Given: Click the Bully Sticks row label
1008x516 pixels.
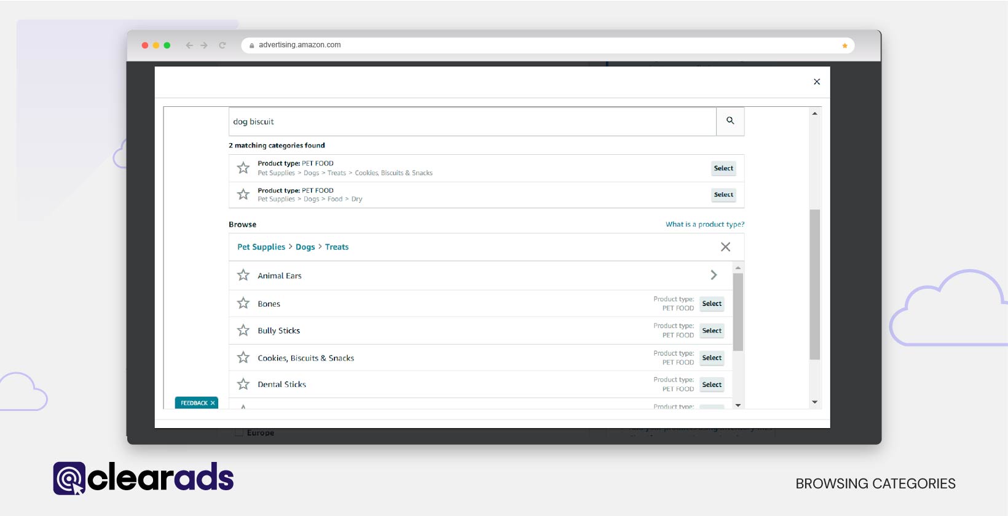Looking at the screenshot, I should [x=279, y=330].
